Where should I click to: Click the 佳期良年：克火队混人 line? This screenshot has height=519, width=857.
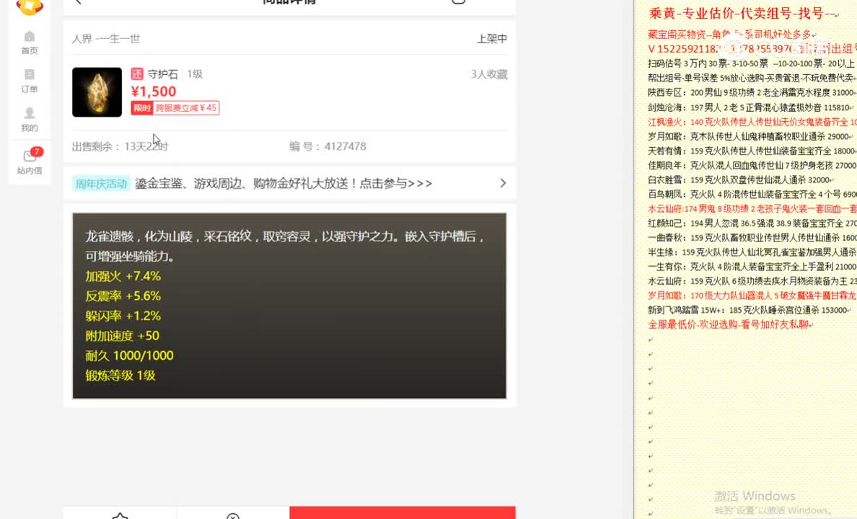click(x=752, y=165)
